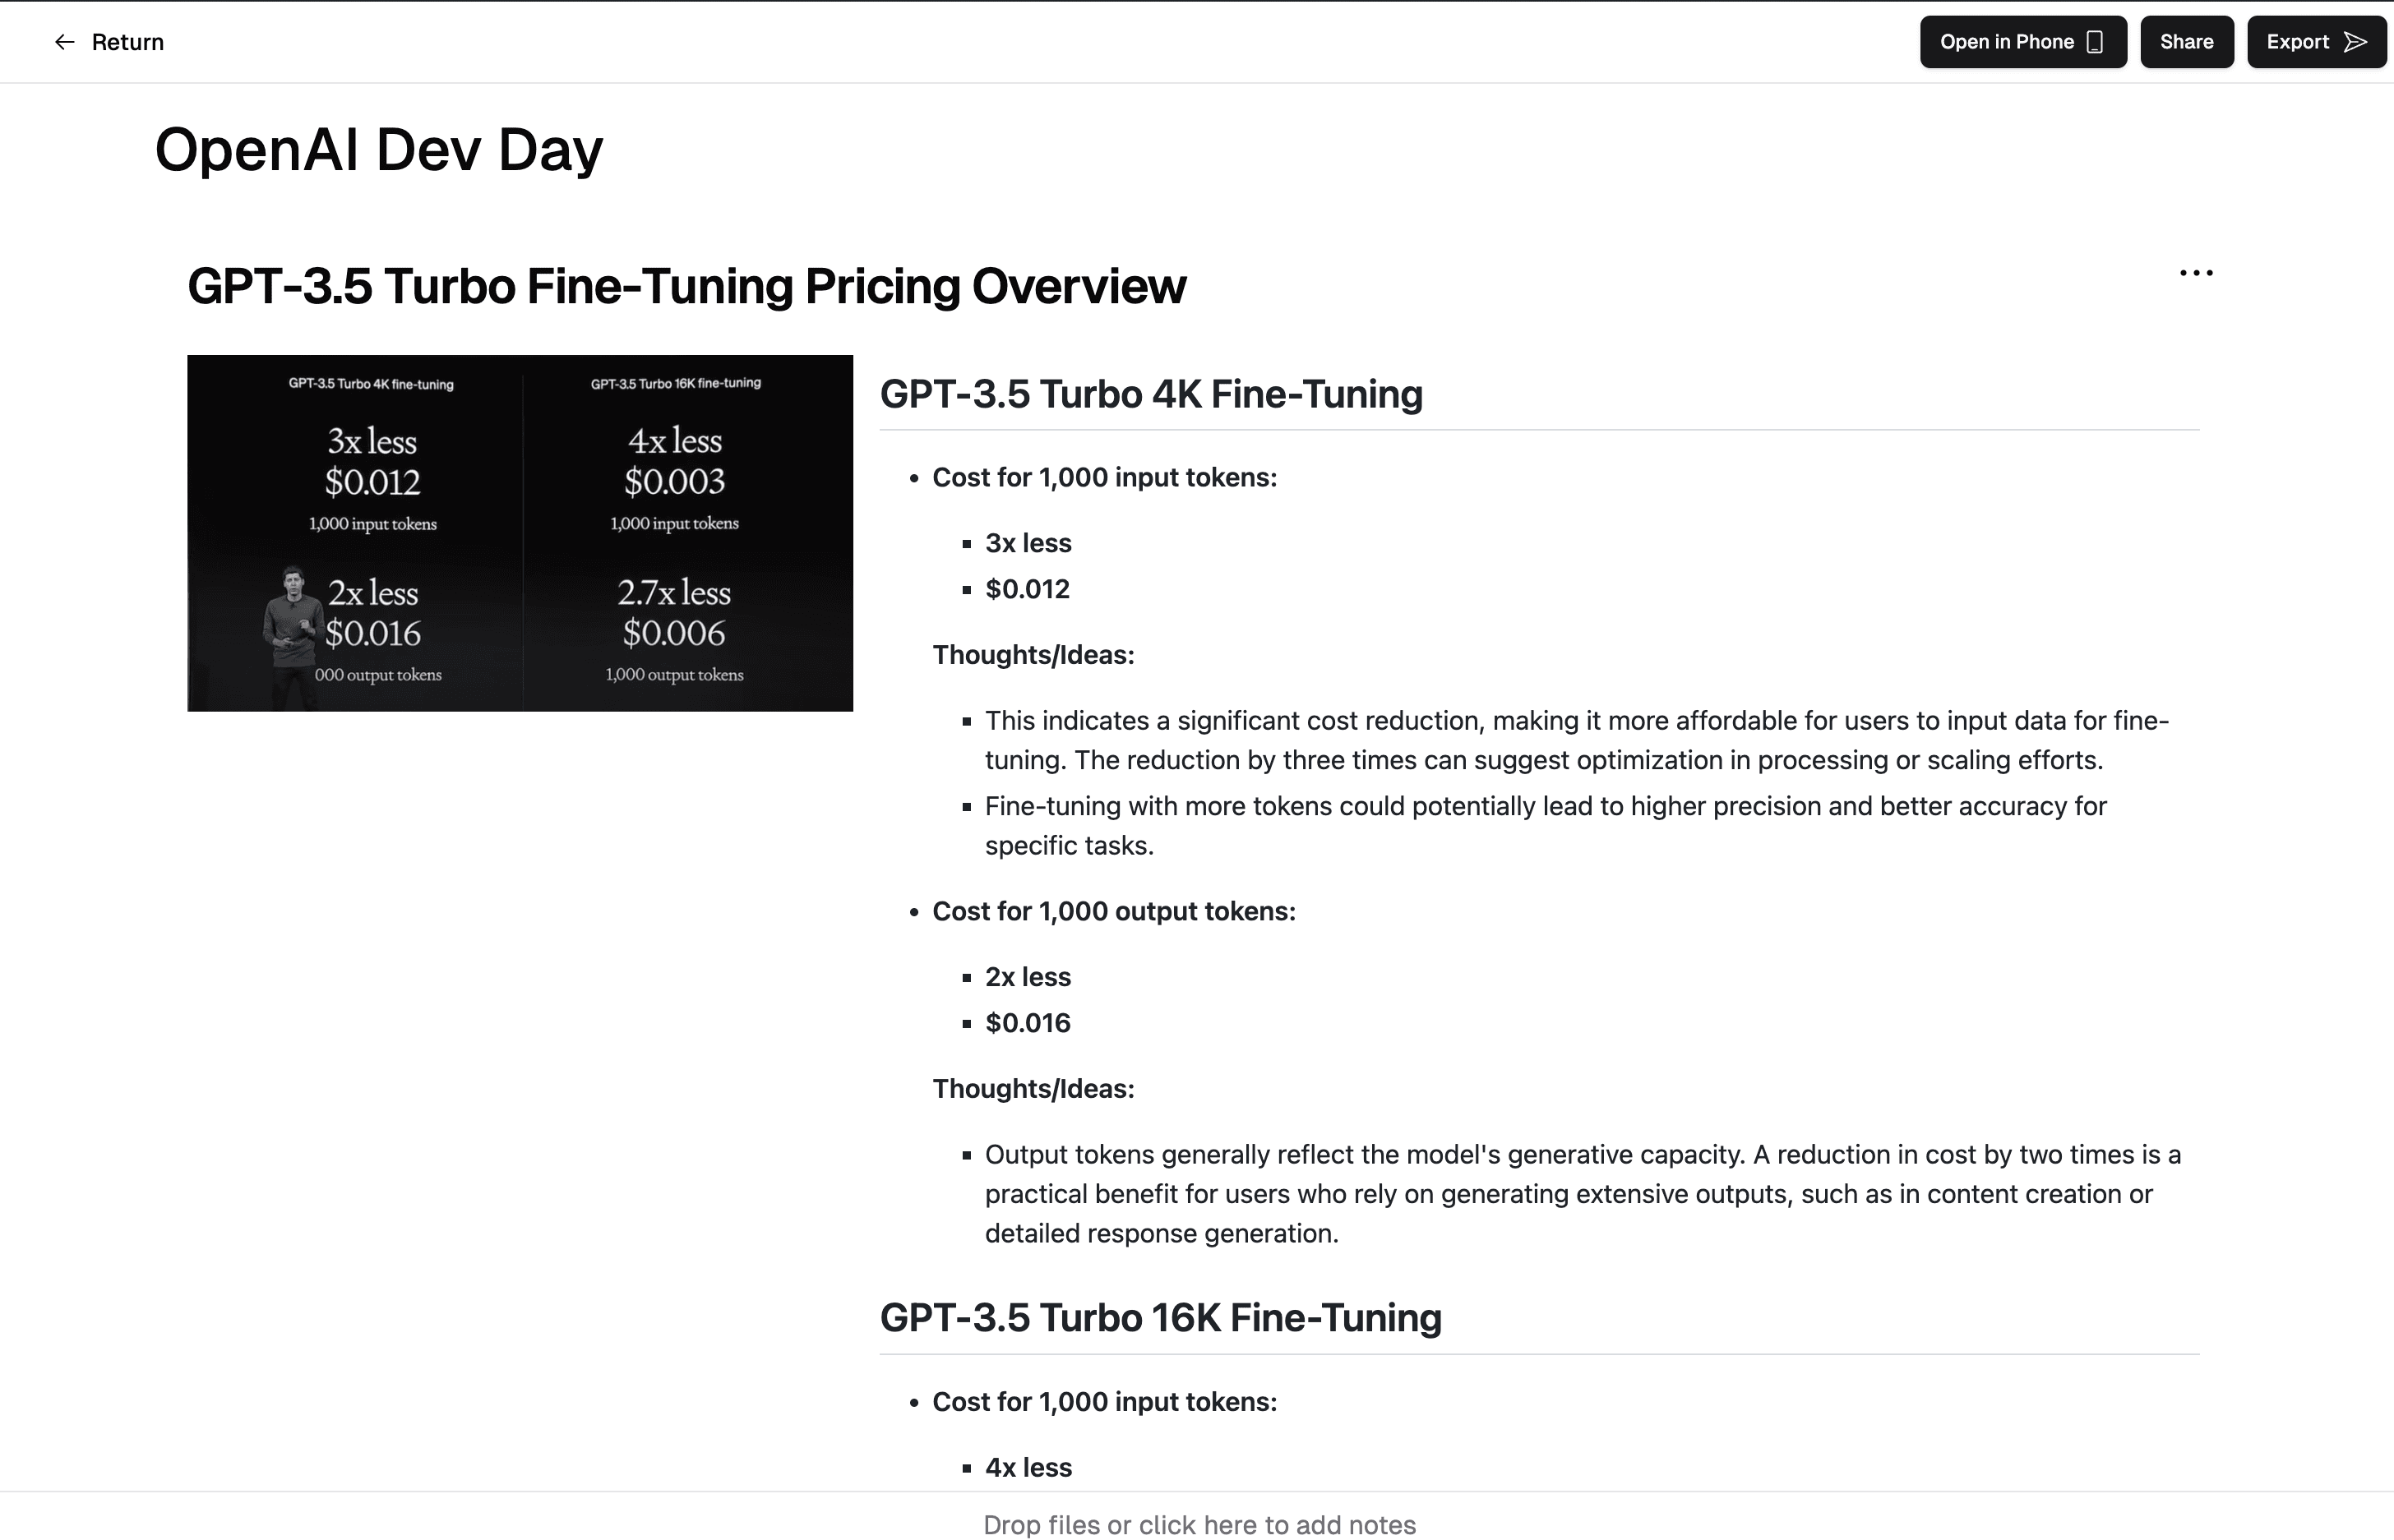Click Export to export the notes
The width and height of the screenshot is (2394, 1540).
click(2316, 41)
